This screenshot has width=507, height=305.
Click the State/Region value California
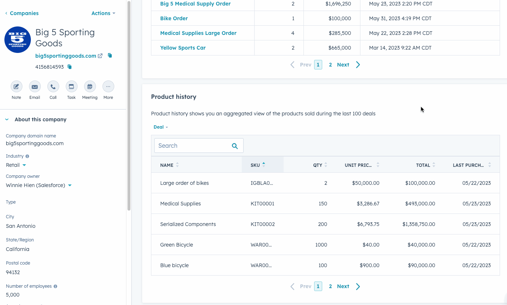(x=18, y=249)
